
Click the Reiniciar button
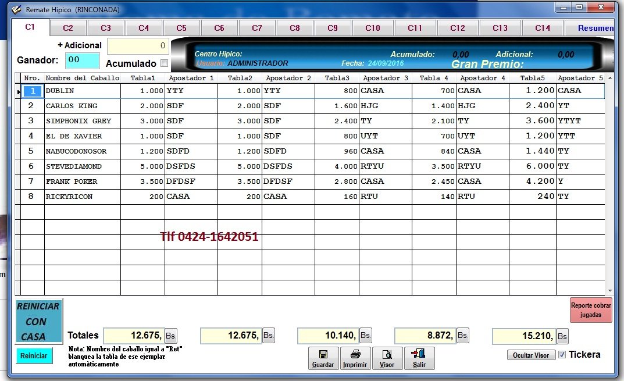tap(34, 355)
